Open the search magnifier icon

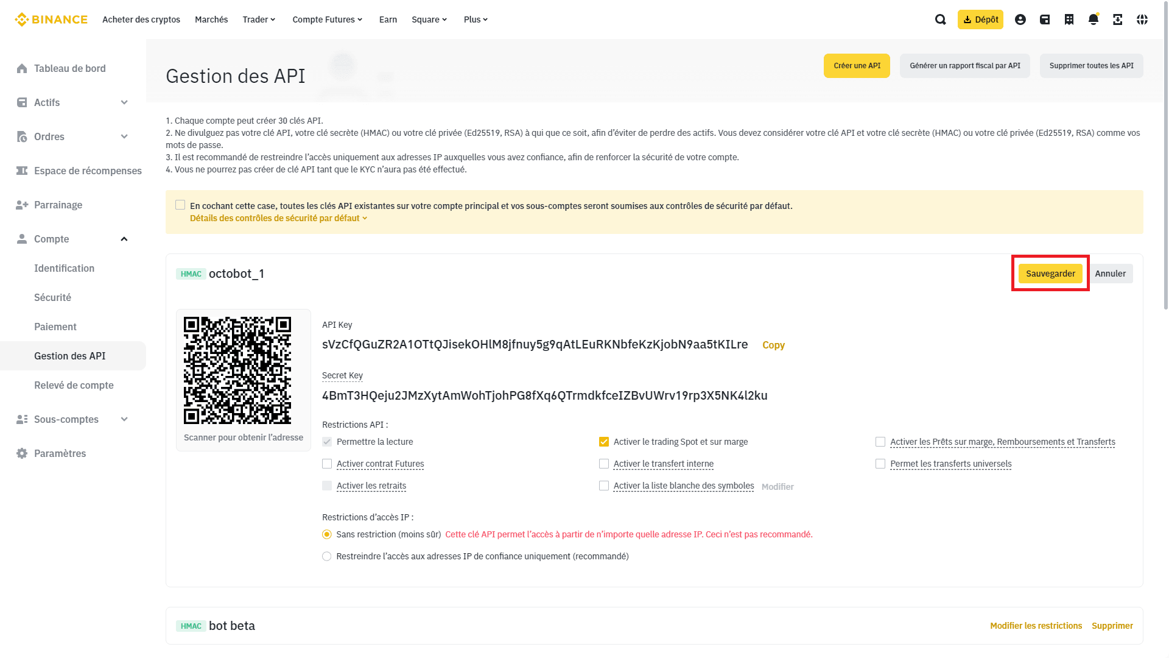pos(941,19)
